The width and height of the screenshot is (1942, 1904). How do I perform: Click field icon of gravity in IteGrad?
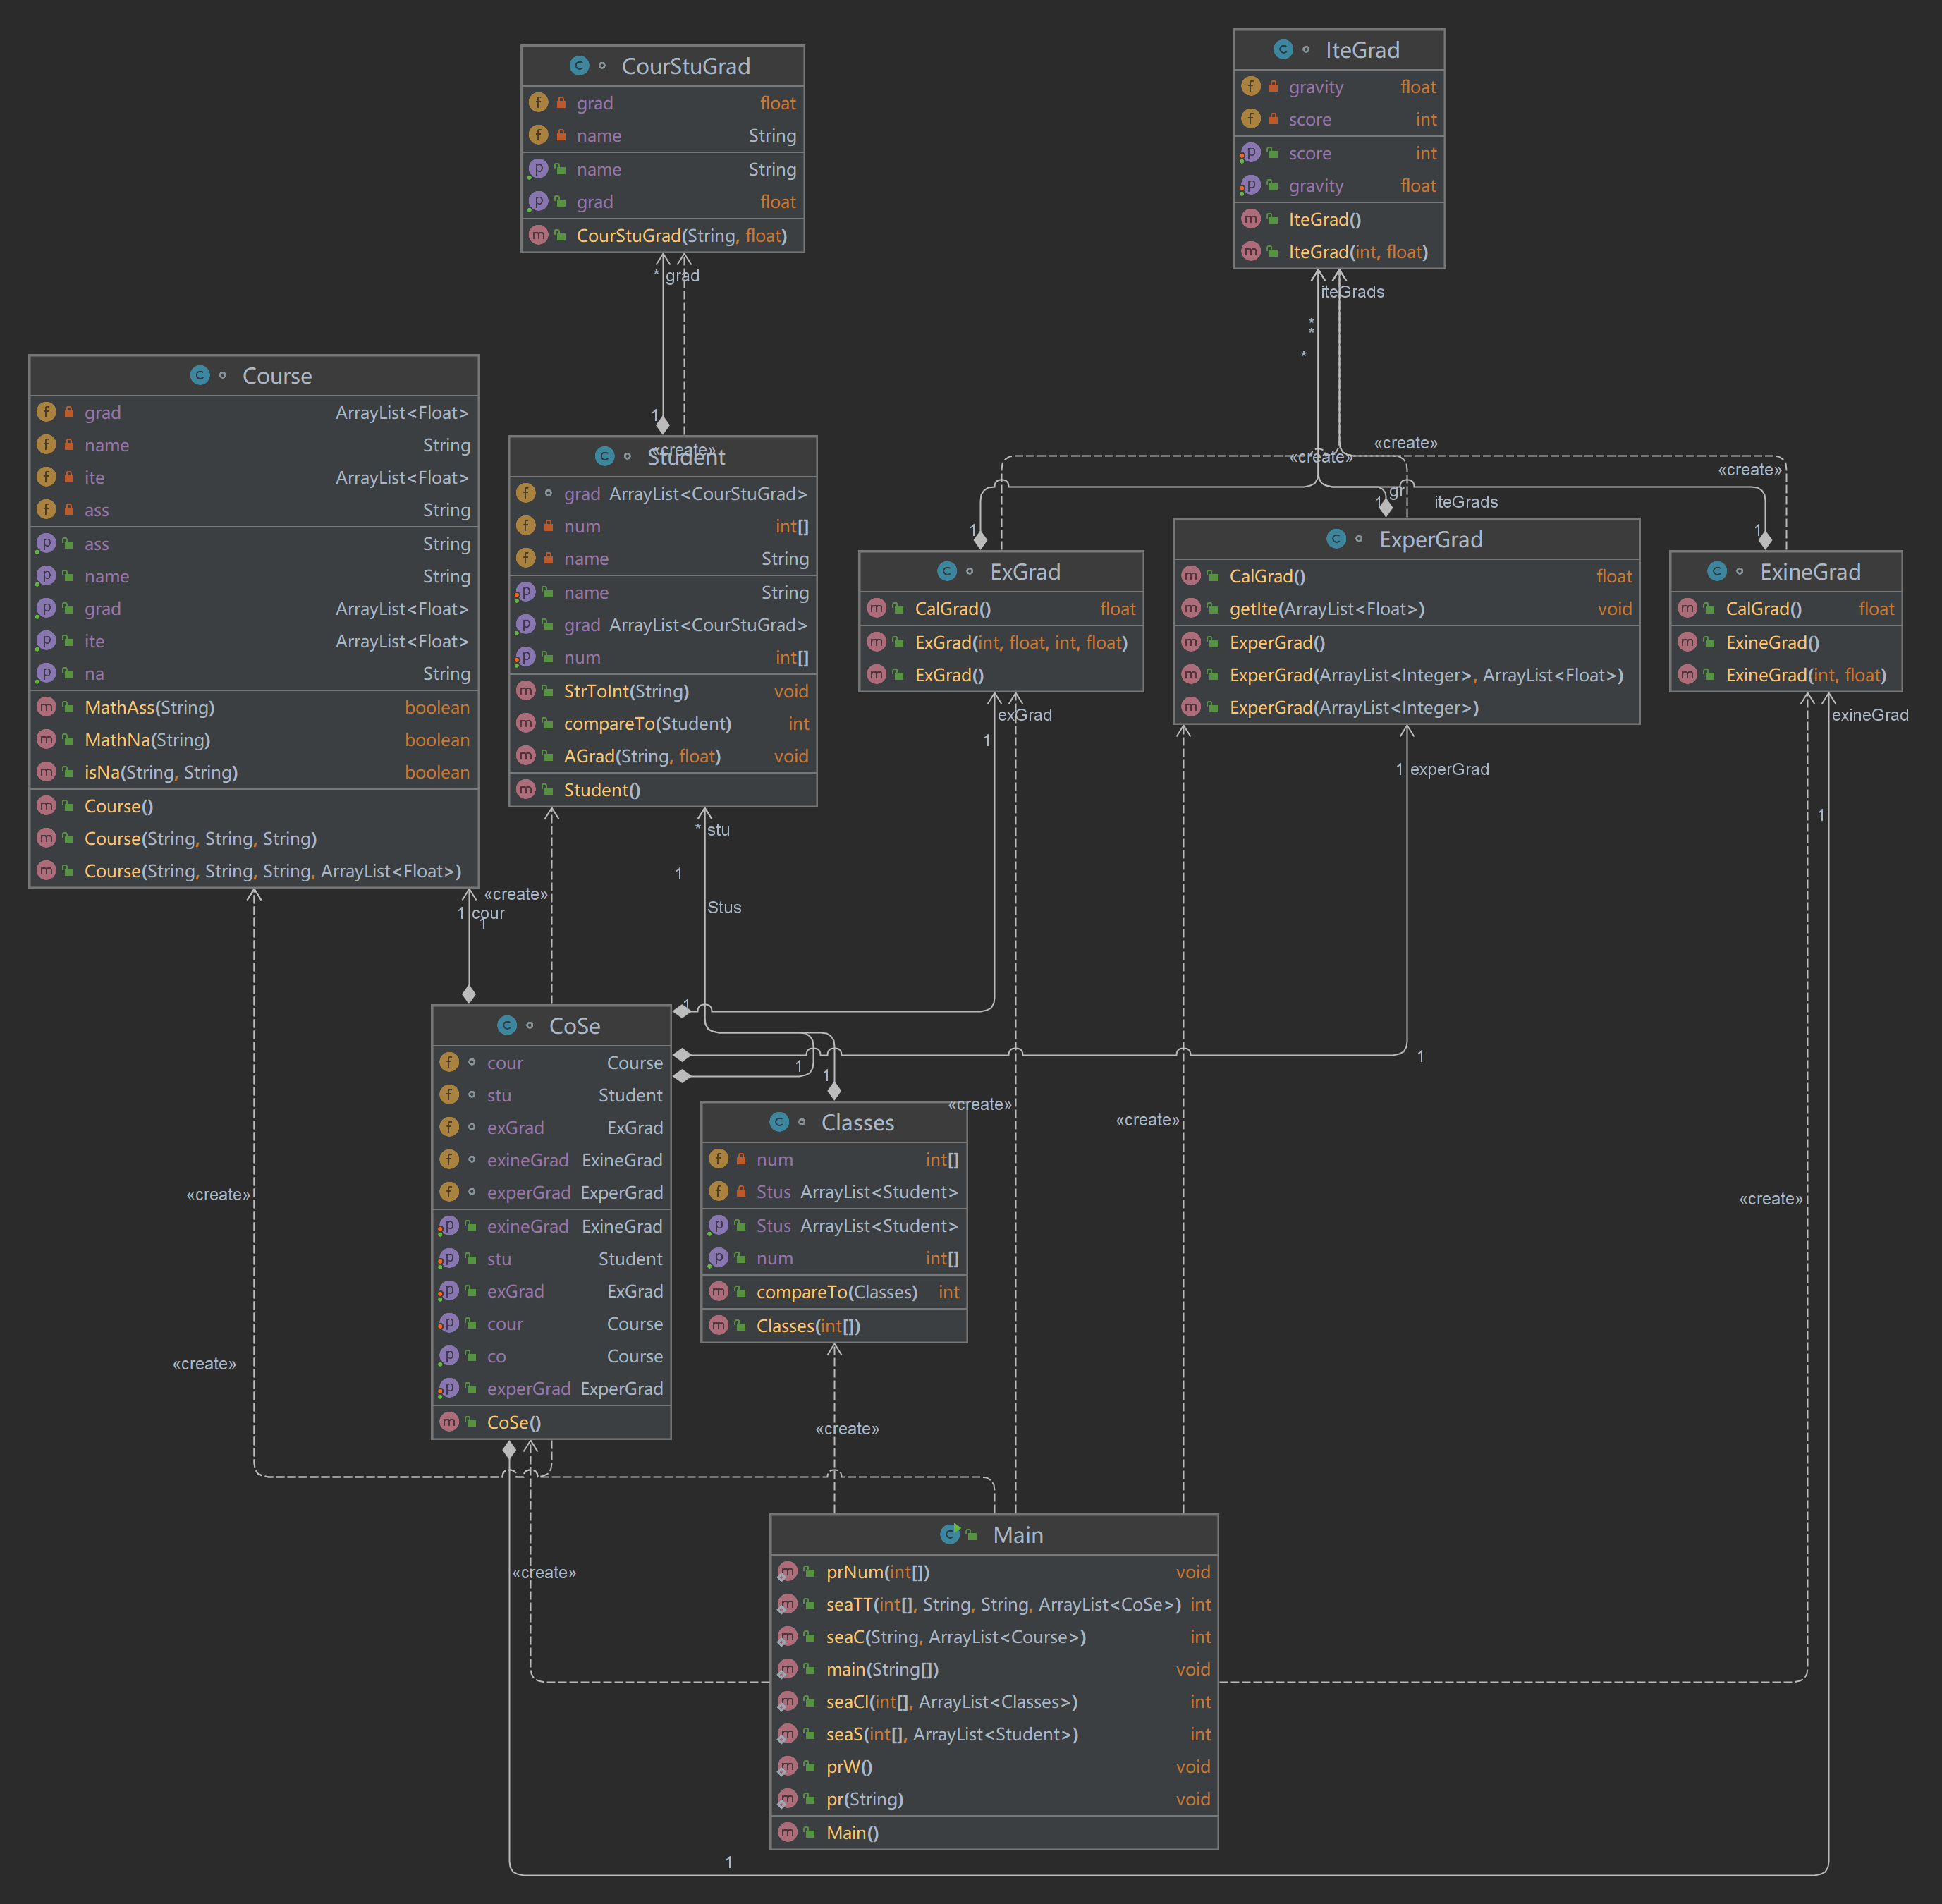point(1251,86)
